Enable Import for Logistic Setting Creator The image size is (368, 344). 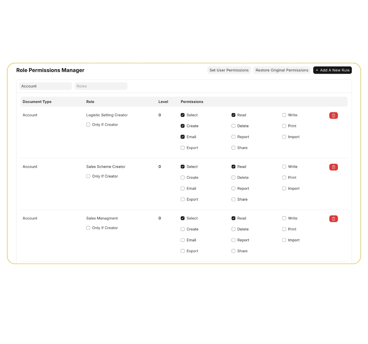pyautogui.click(x=284, y=137)
